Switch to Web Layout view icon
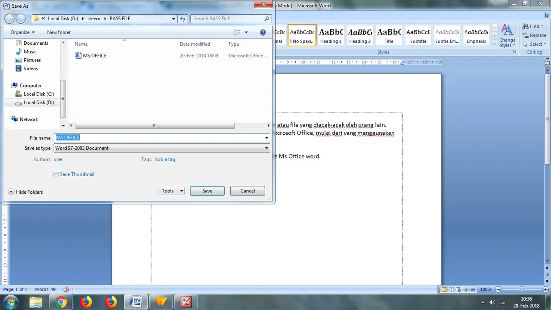 [458, 290]
